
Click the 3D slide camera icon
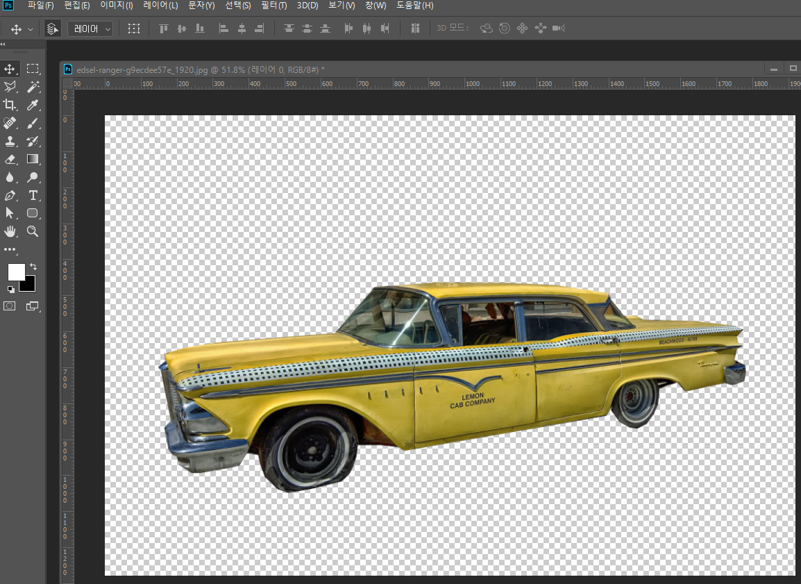tap(541, 28)
